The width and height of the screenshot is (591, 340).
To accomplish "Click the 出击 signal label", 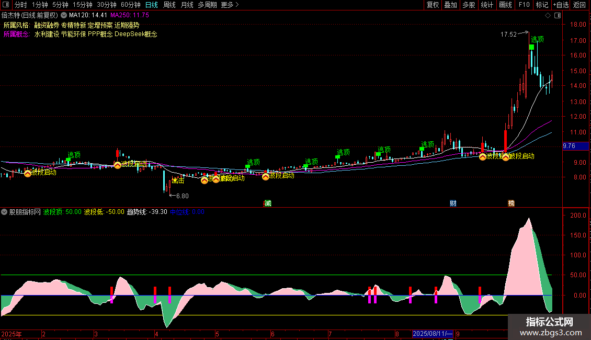I will point(178,180).
